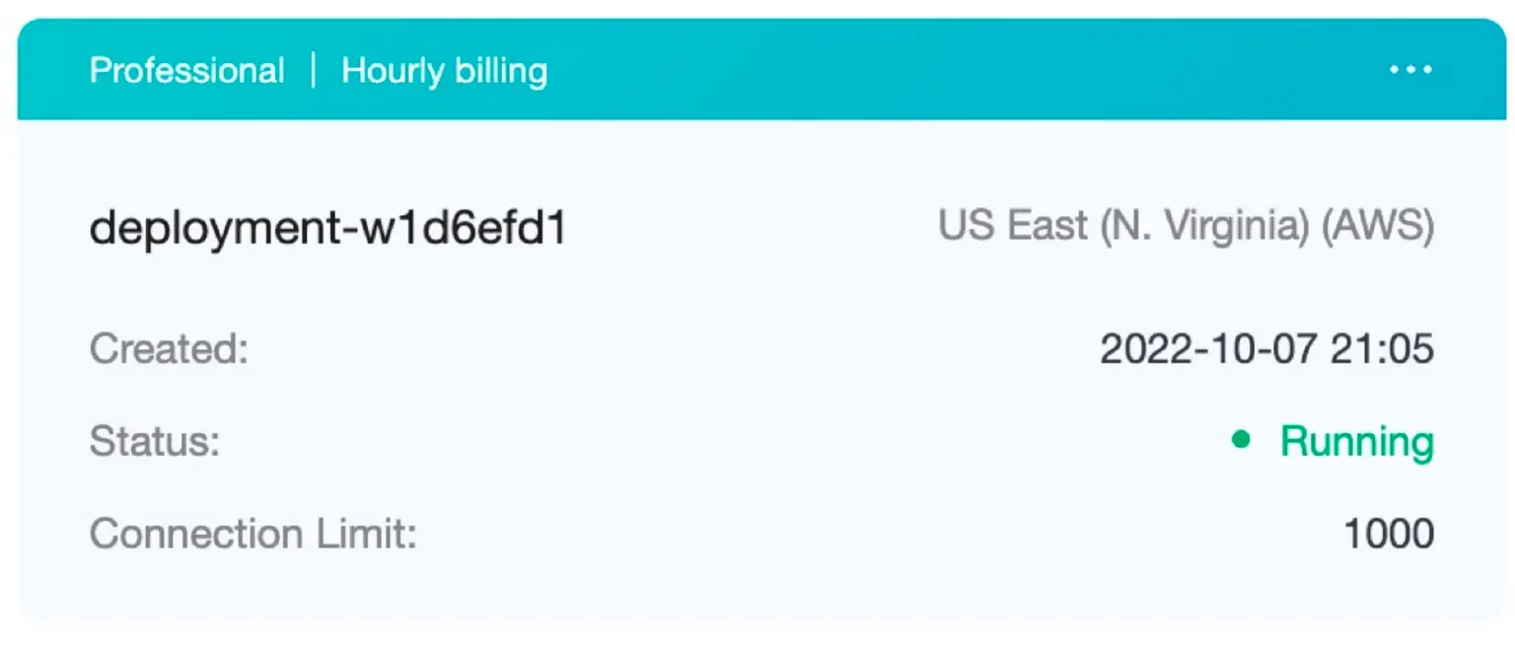
Task: Click the Running status text
Action: coord(1356,441)
